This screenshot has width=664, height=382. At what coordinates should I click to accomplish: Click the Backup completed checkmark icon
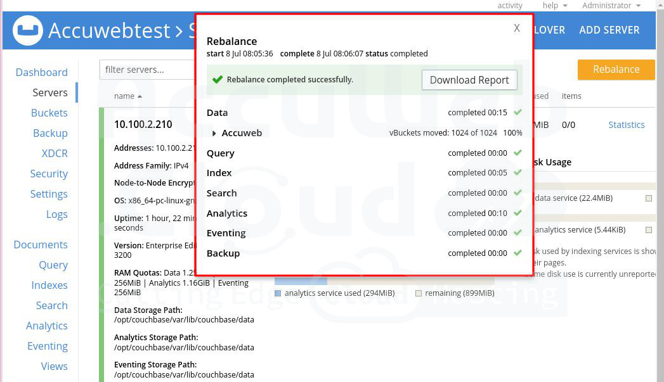518,253
